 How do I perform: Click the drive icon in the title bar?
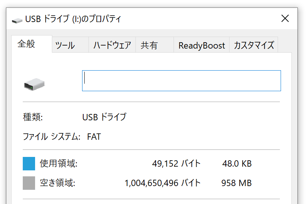pyautogui.click(x=17, y=20)
